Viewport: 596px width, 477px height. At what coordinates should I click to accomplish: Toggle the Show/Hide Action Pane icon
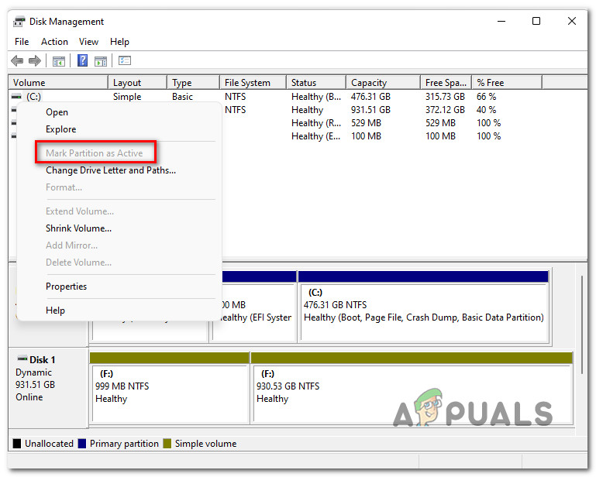[101, 61]
